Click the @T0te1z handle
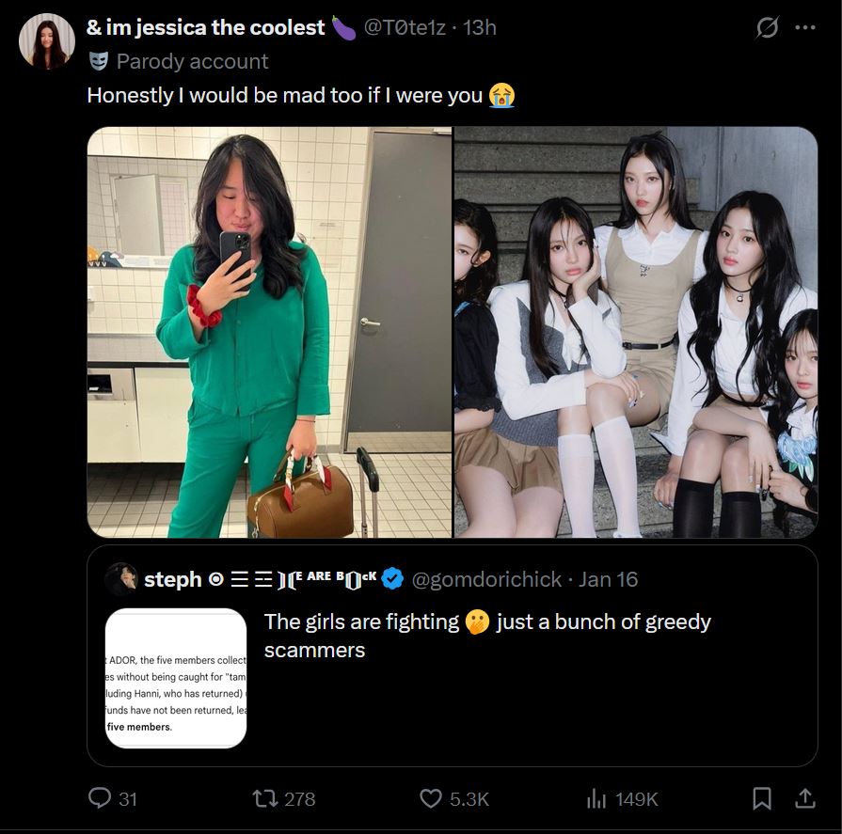Viewport: 842px width, 834px height. tap(405, 27)
